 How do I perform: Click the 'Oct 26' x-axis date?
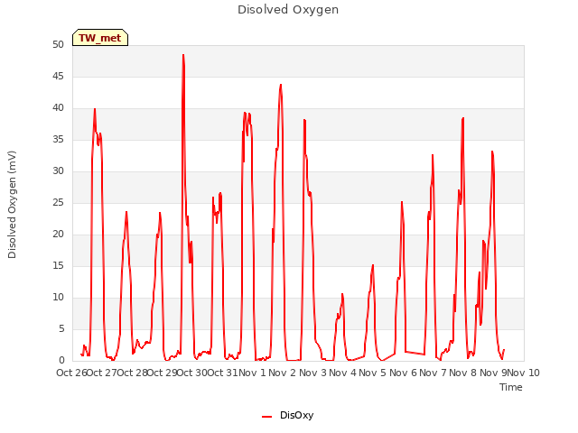coord(71,373)
